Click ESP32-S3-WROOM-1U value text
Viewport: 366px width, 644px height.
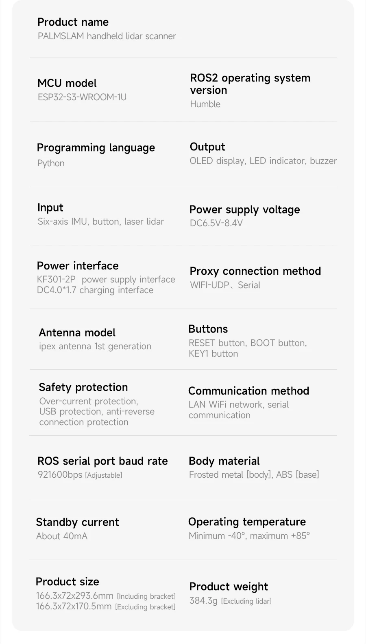point(82,97)
